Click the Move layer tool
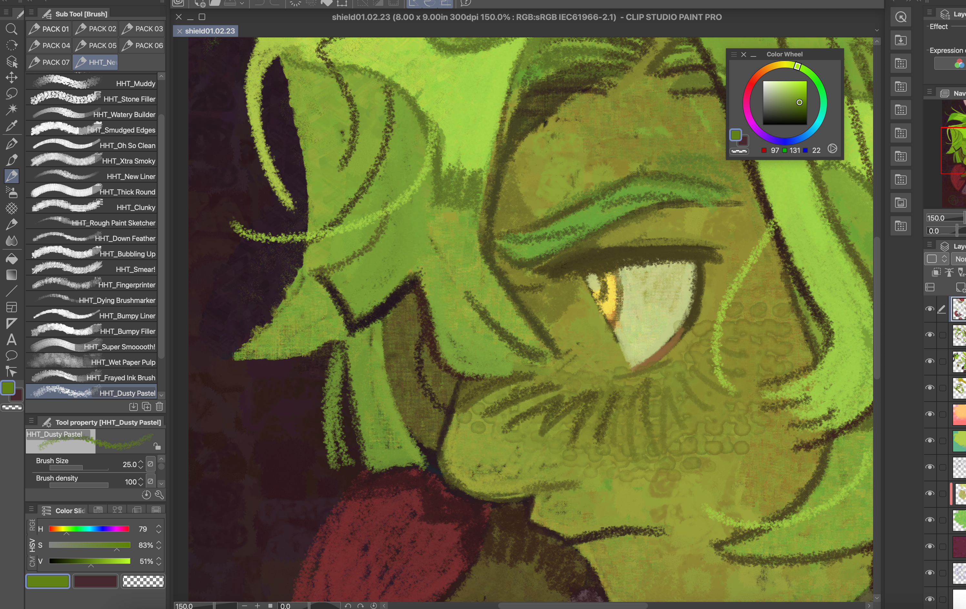 pos(11,77)
